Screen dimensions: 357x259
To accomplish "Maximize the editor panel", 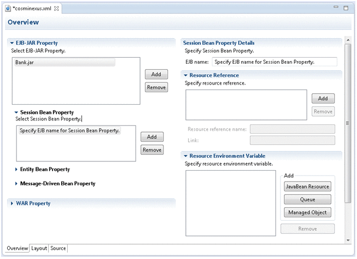I will 346,8.
